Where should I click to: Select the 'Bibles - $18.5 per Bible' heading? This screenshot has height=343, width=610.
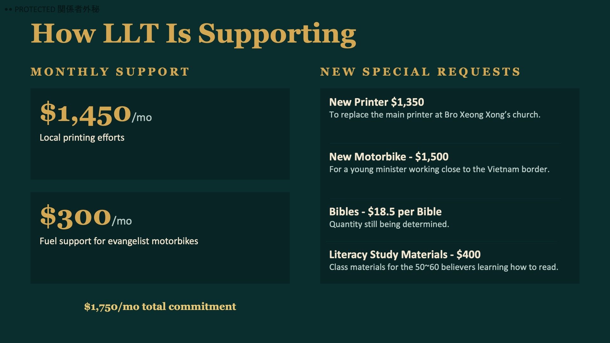click(385, 212)
